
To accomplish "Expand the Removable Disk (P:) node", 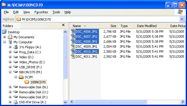I will (x=10, y=97).
